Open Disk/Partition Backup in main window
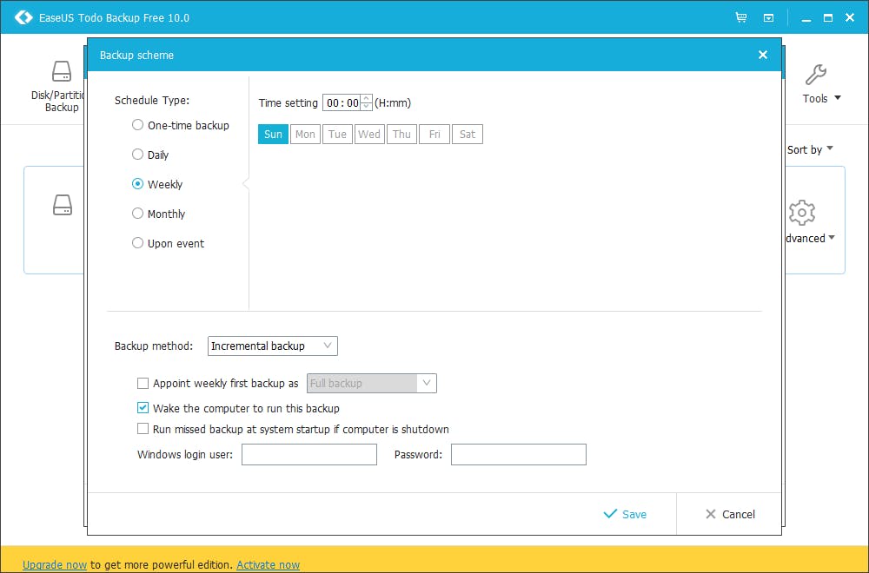 coord(58,87)
